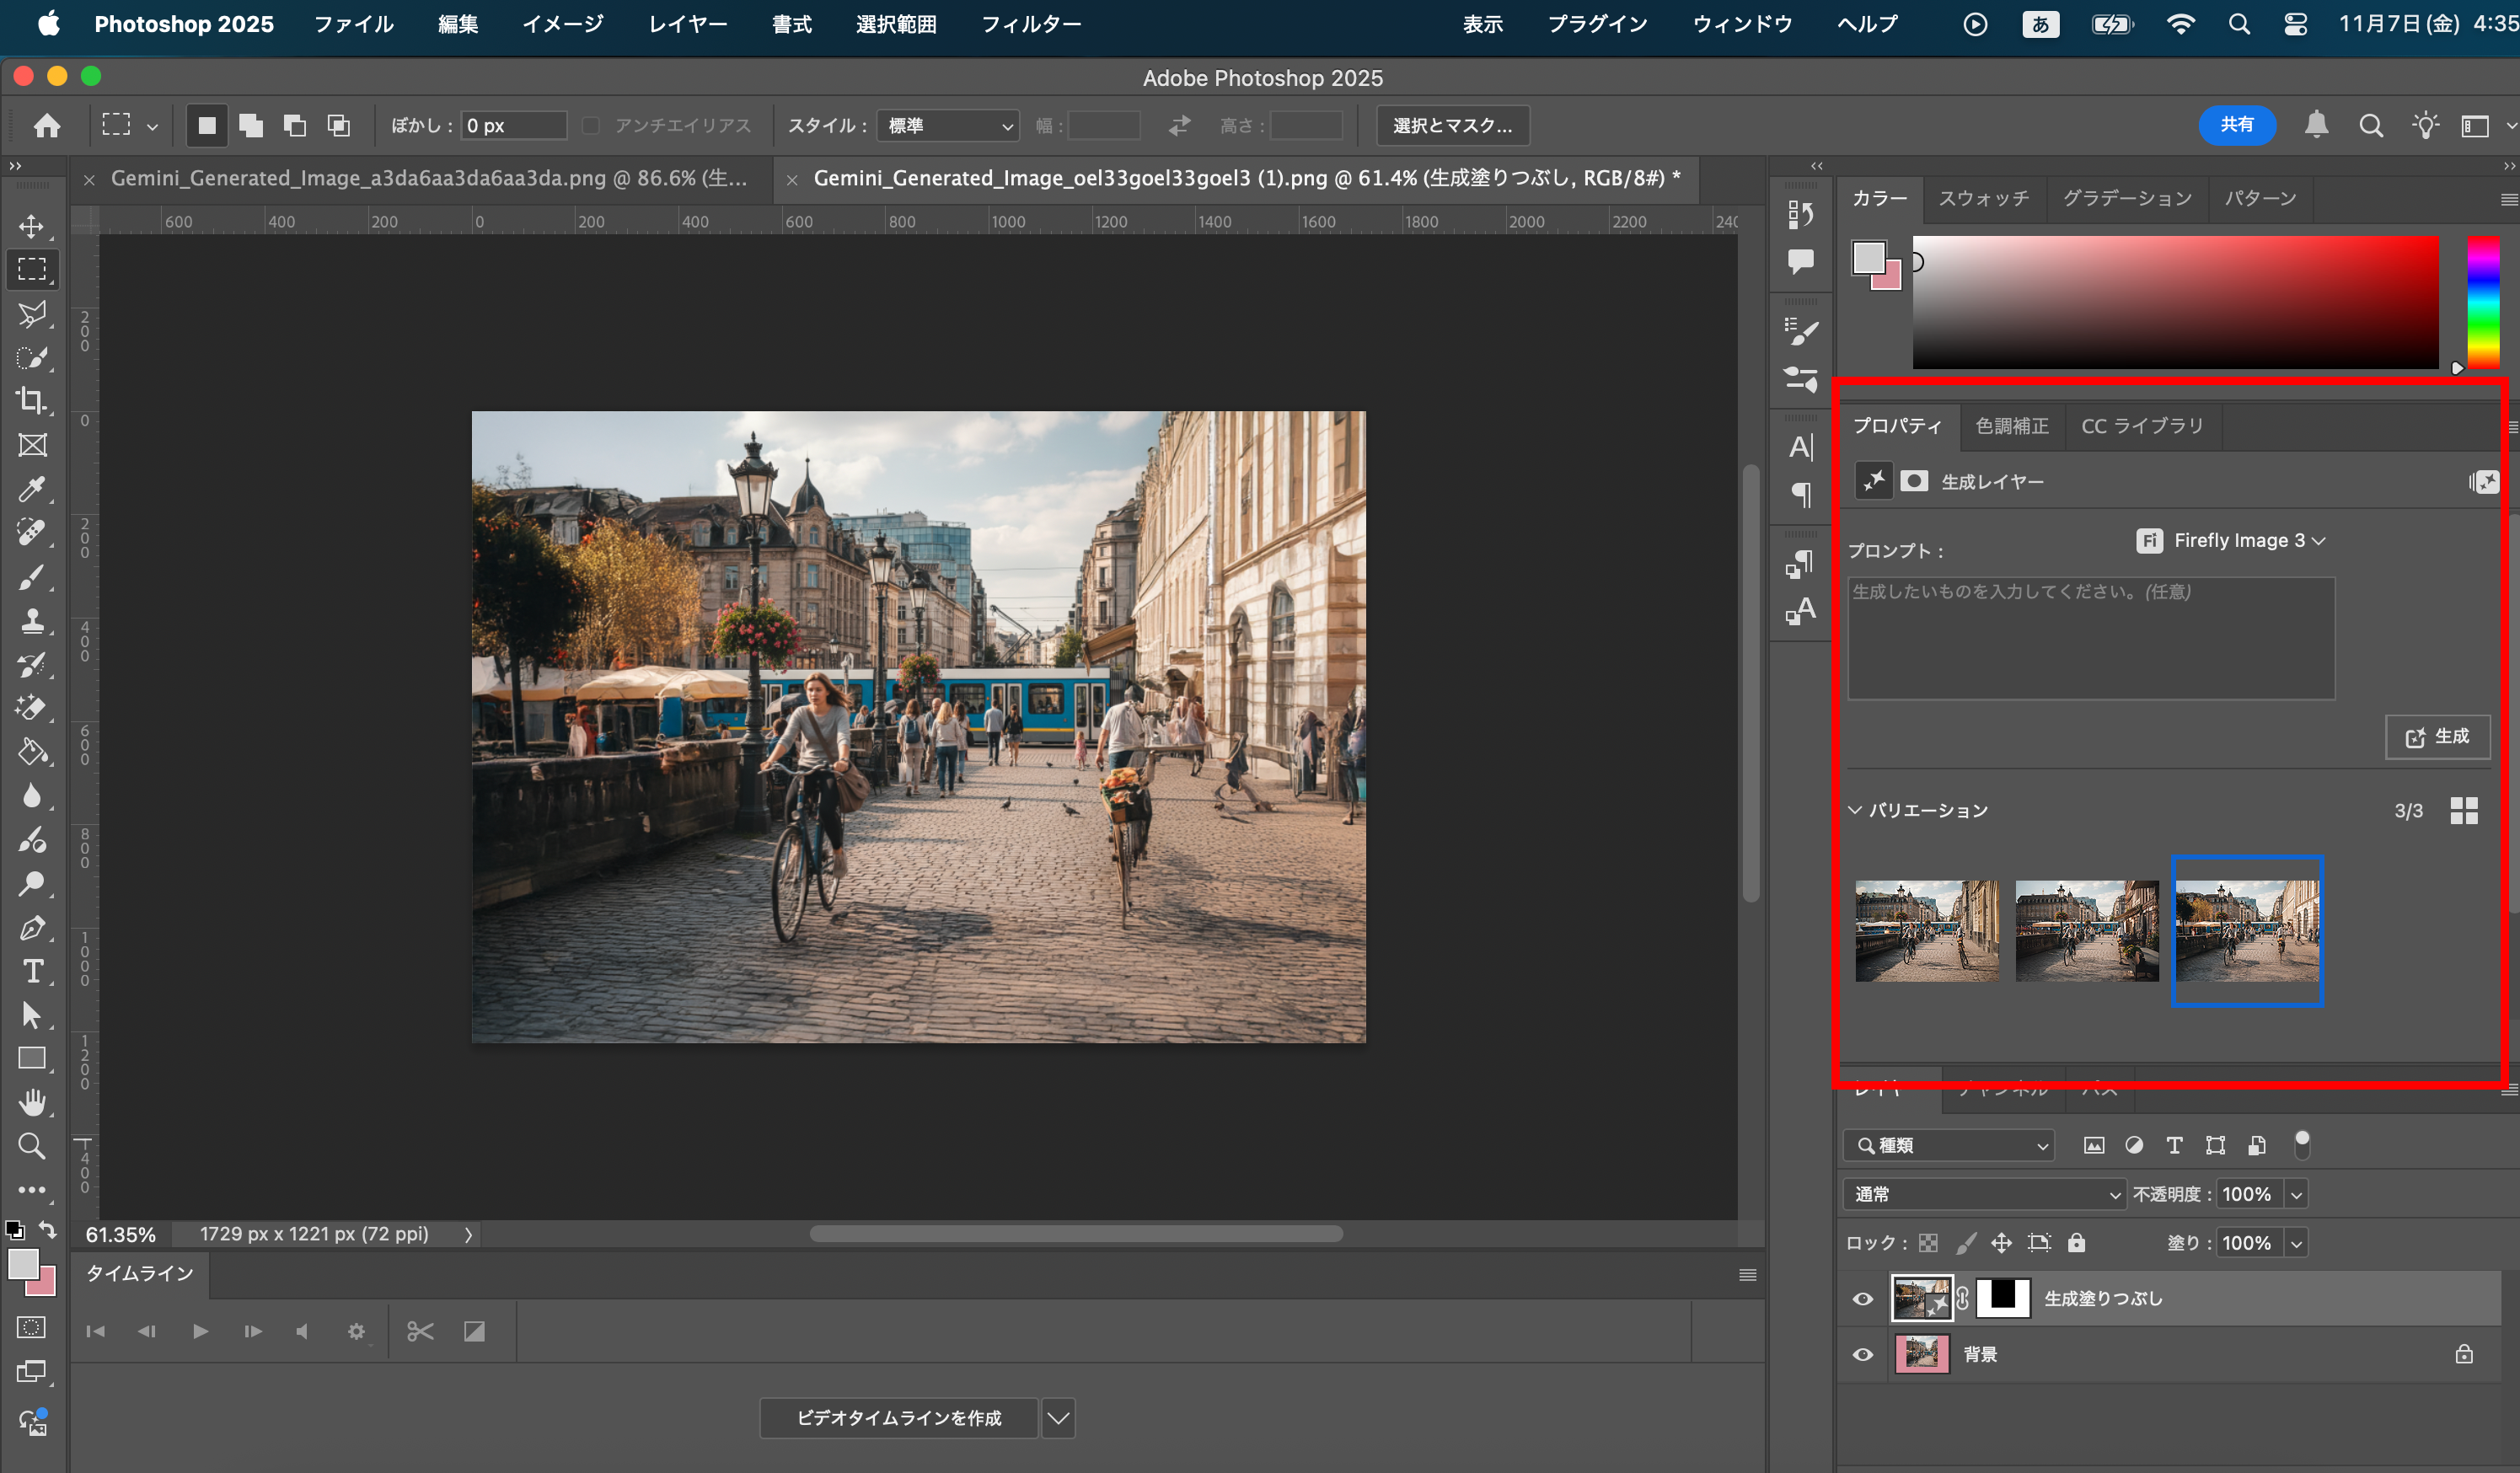The width and height of the screenshot is (2520, 1473).
Task: Click the hue spectrum slider bar
Action: tap(2482, 302)
